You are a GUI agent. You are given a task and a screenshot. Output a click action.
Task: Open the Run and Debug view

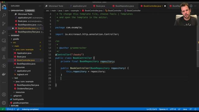coord(4,32)
